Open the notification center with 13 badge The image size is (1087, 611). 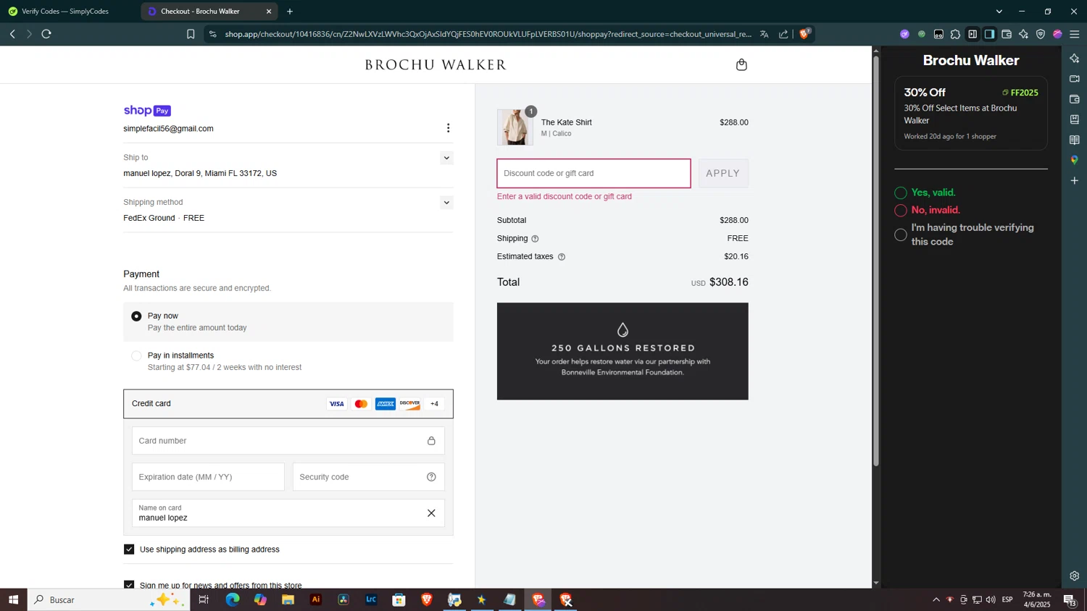[1070, 599]
